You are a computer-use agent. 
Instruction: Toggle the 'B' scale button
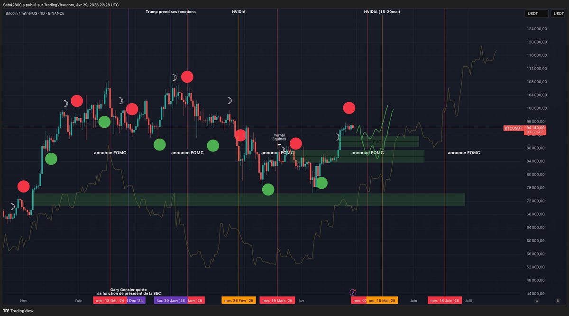click(558, 300)
